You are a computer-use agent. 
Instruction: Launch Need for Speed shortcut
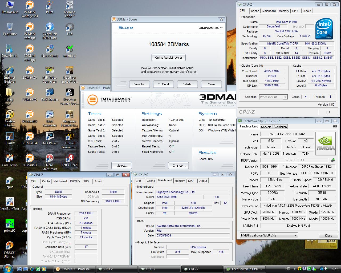pyautogui.click(x=70, y=75)
